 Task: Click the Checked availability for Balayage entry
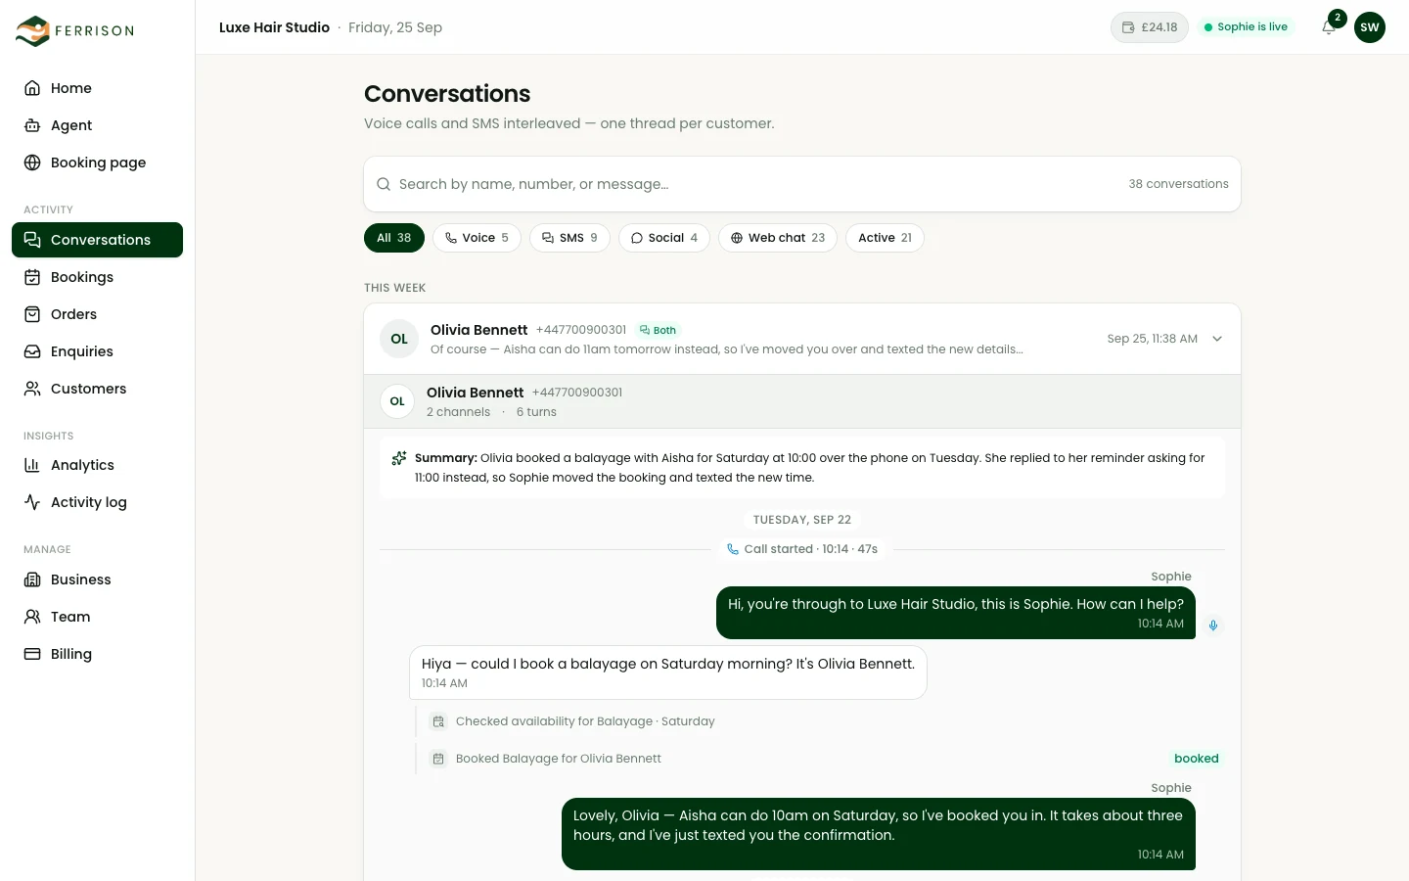click(585, 721)
